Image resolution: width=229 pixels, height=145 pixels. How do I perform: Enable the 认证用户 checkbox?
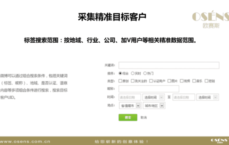coord(151,81)
